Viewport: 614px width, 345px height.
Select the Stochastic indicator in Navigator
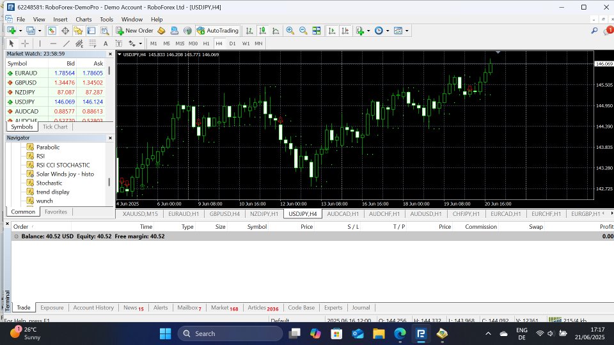(49, 183)
